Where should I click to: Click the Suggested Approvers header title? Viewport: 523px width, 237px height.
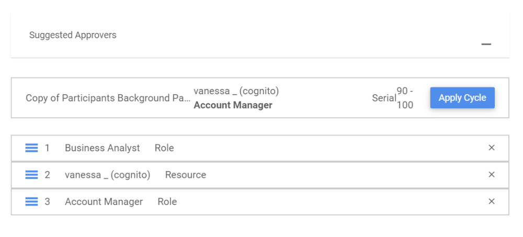pyautogui.click(x=73, y=35)
